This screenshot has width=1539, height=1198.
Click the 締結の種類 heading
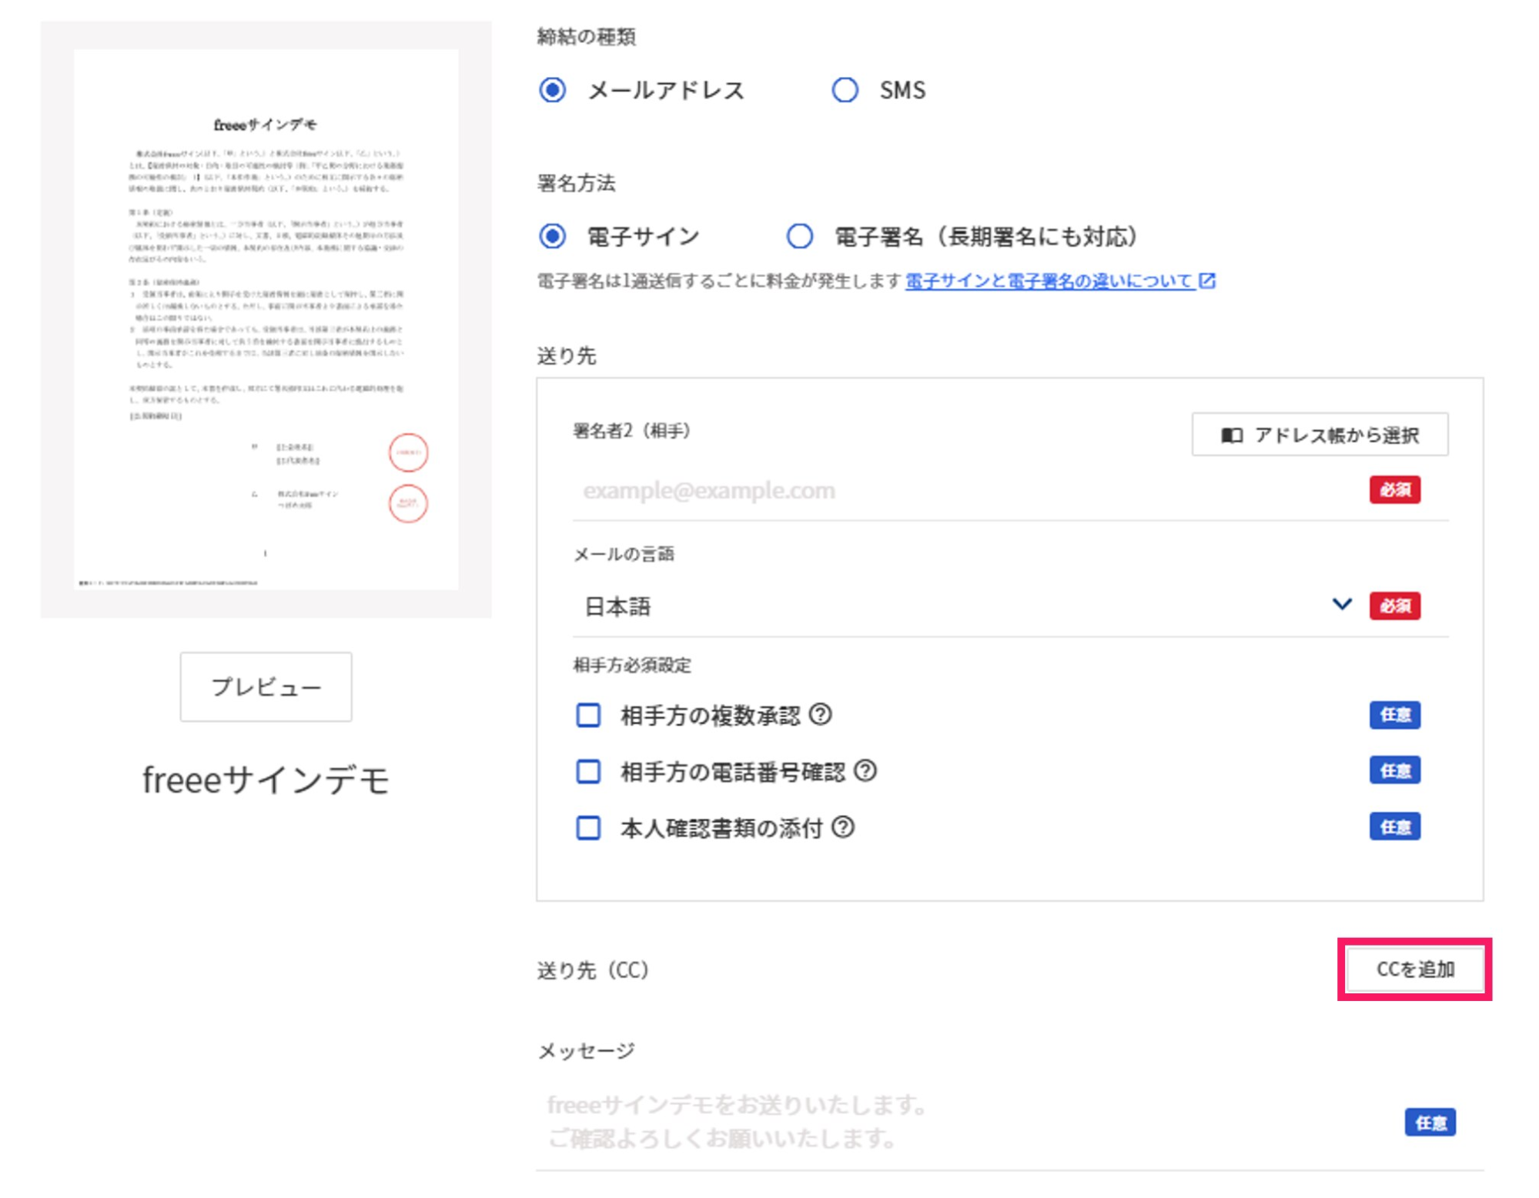tap(586, 37)
